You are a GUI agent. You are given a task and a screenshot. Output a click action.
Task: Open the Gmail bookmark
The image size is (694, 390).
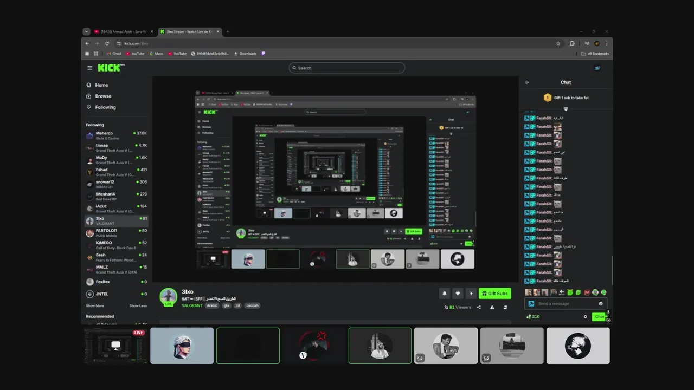pyautogui.click(x=114, y=54)
